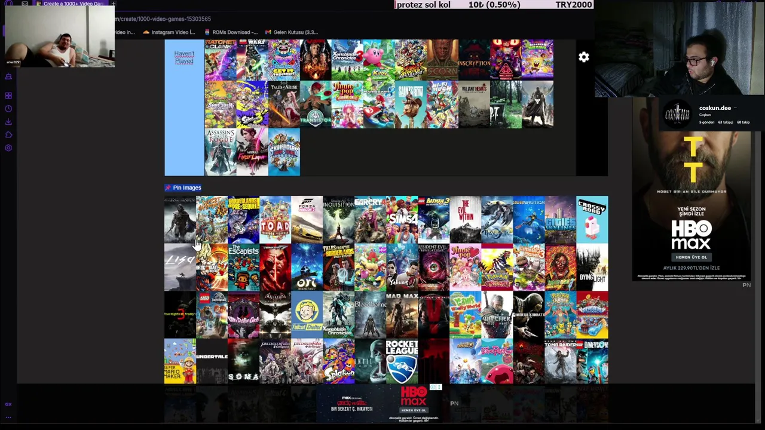Click the Pin Images button
Image resolution: width=765 pixels, height=430 pixels.
click(x=183, y=188)
